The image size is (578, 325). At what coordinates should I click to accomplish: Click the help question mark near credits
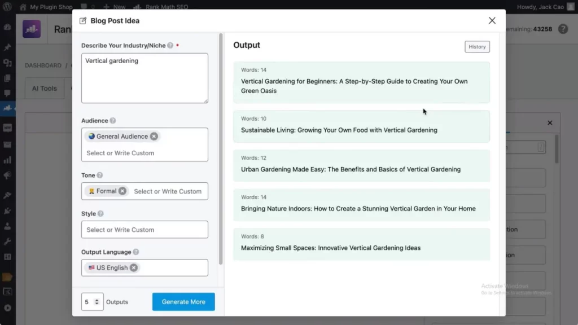coord(563,29)
